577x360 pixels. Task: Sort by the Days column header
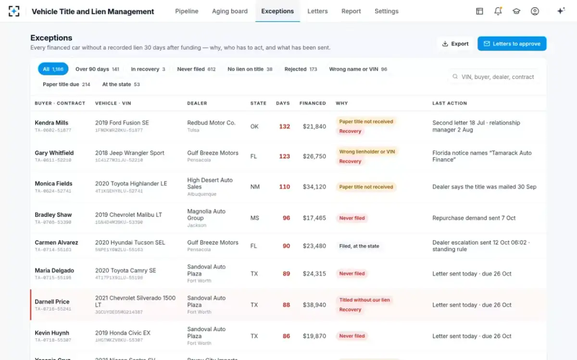(x=283, y=103)
